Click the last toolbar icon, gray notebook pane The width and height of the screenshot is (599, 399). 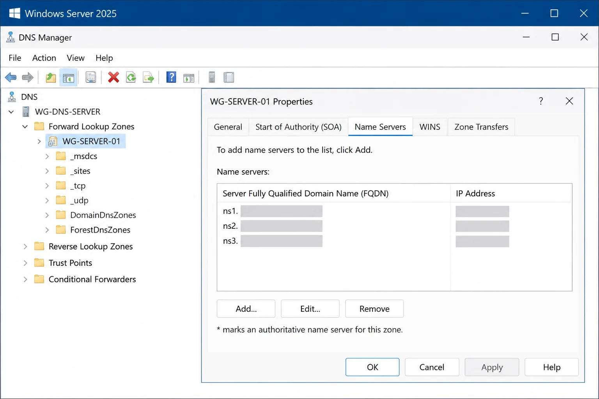pyautogui.click(x=229, y=78)
